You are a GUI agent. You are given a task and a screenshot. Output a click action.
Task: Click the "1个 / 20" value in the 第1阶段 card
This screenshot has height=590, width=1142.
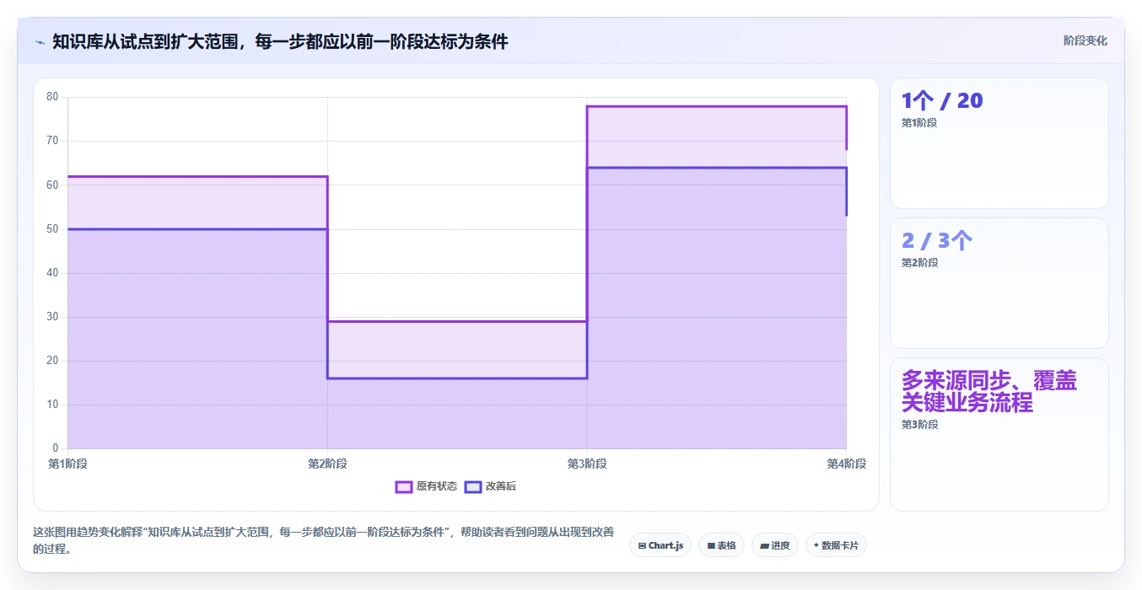(x=942, y=100)
